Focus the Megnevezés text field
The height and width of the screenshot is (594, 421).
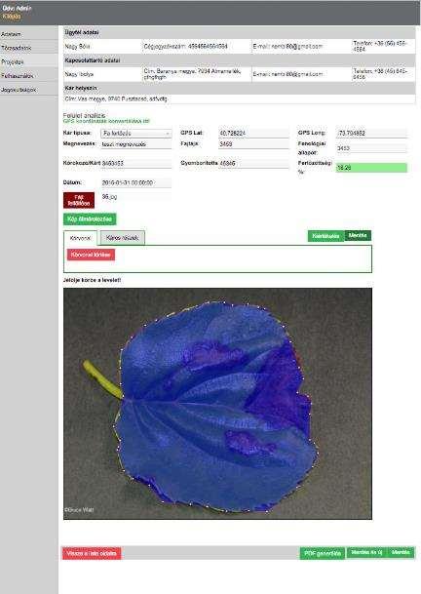click(135, 144)
